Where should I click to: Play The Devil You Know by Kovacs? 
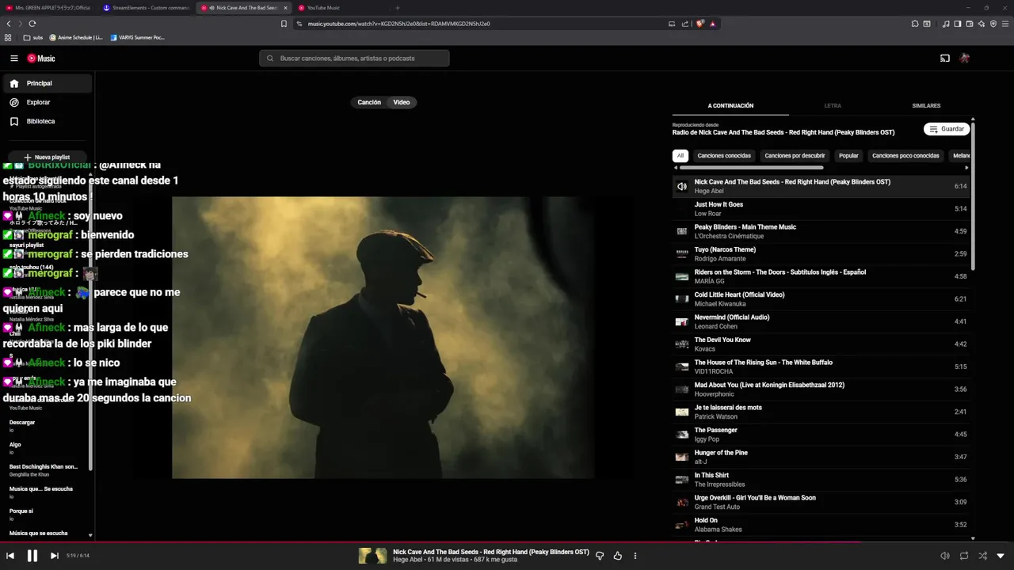point(820,344)
